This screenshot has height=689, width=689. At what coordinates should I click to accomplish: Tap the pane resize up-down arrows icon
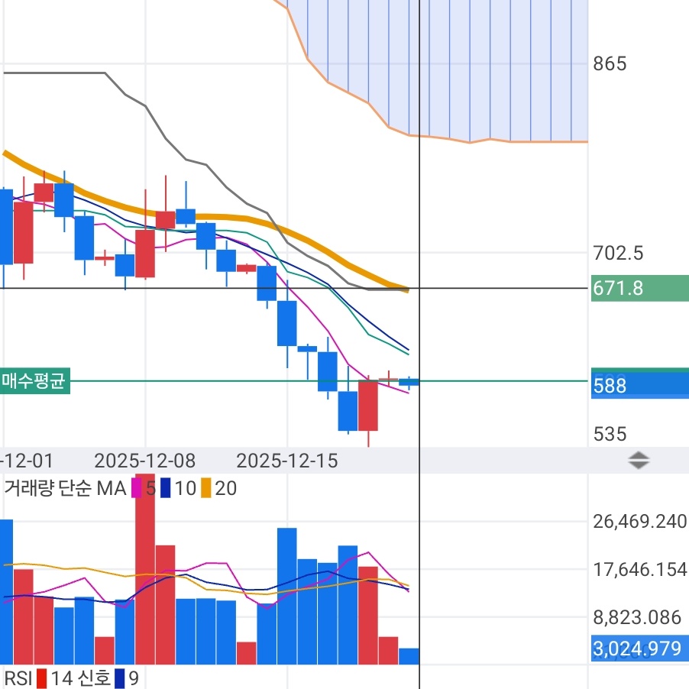(639, 461)
